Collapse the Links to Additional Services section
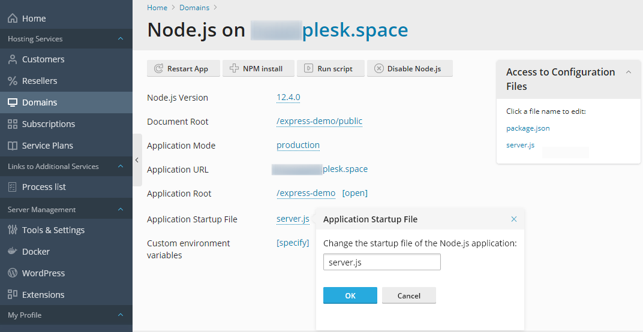The height and width of the screenshot is (332, 643). pos(120,167)
